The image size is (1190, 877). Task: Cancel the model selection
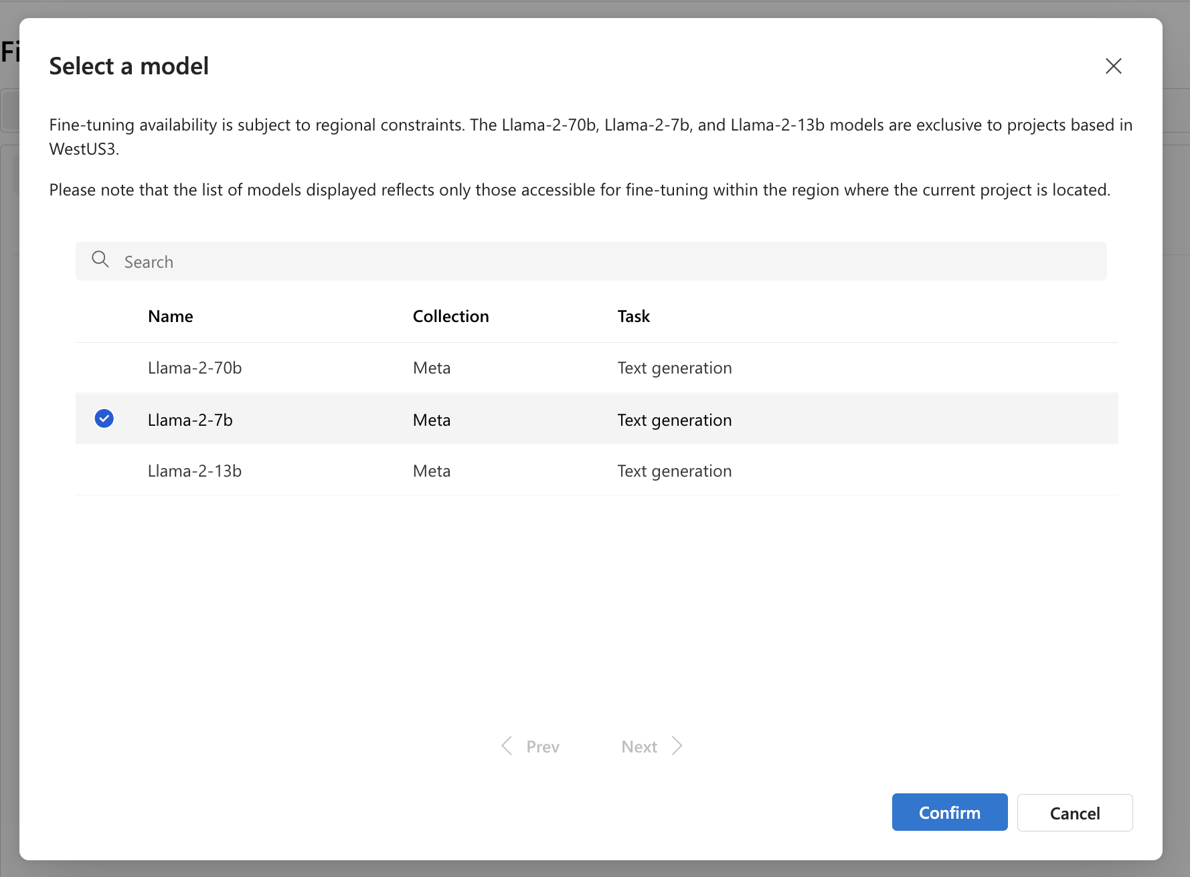(x=1075, y=813)
